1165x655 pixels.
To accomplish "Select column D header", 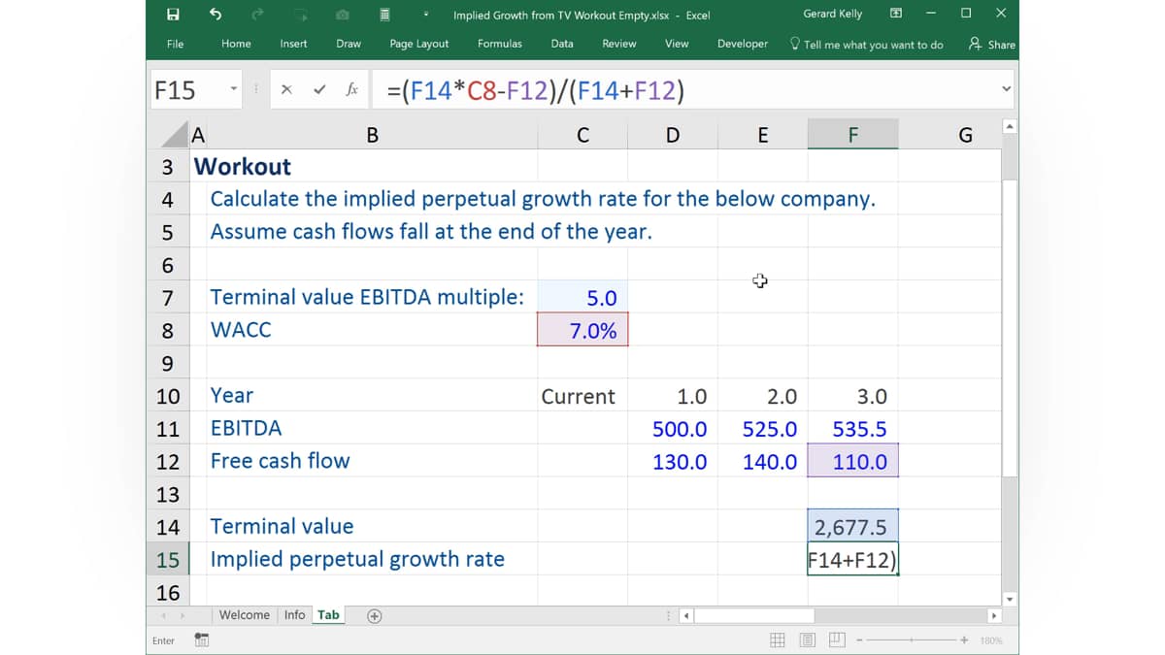I will click(x=673, y=135).
